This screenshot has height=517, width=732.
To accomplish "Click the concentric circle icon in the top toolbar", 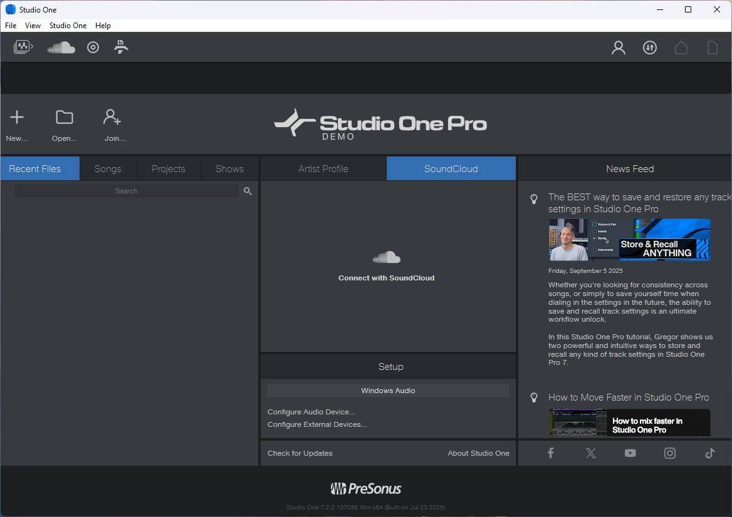I will 93,47.
